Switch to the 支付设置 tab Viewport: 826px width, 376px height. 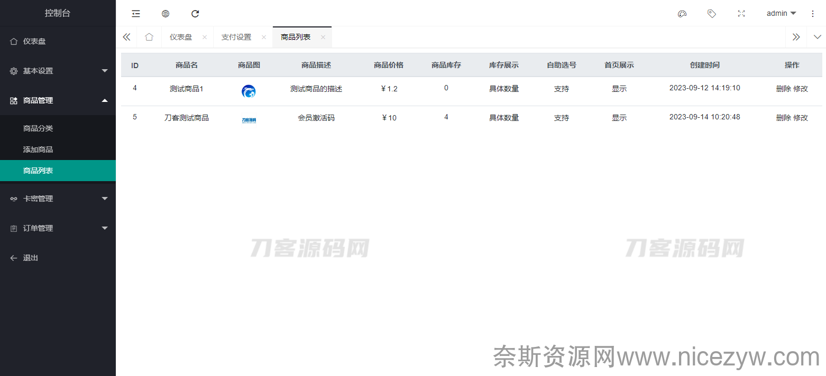(236, 37)
